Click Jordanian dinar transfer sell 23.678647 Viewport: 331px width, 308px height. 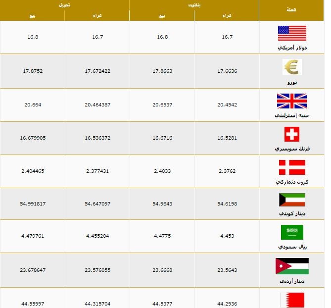pyautogui.click(x=33, y=270)
